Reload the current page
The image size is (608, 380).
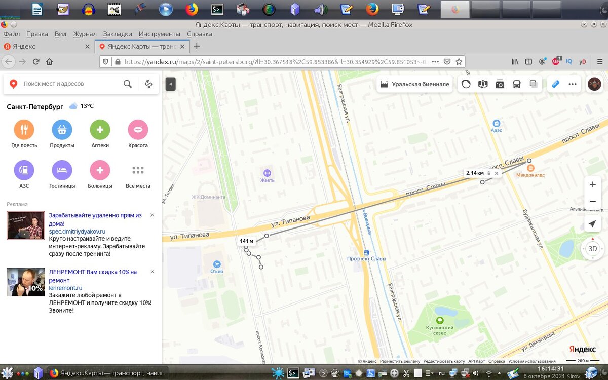[x=36, y=62]
